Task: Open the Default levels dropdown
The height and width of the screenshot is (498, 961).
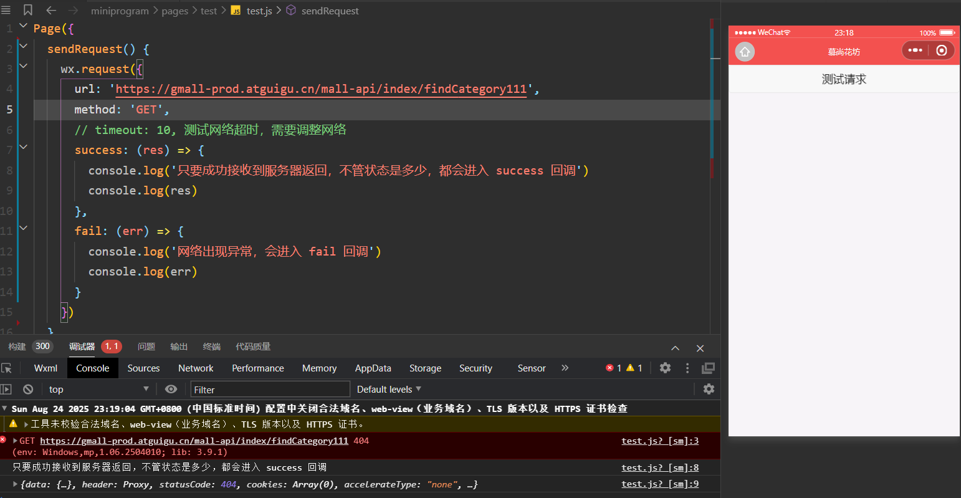Action: click(389, 389)
